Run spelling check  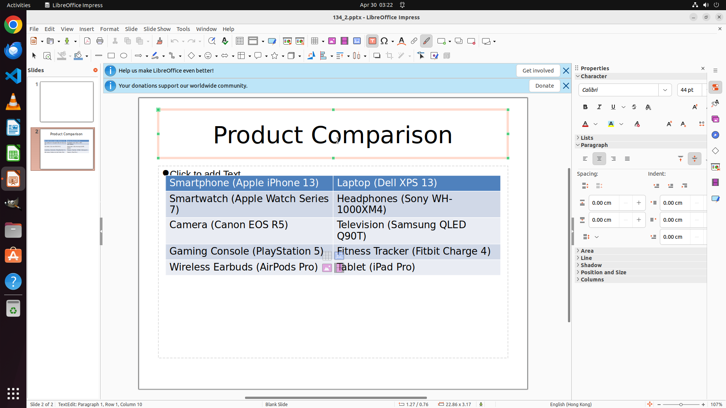click(x=225, y=41)
